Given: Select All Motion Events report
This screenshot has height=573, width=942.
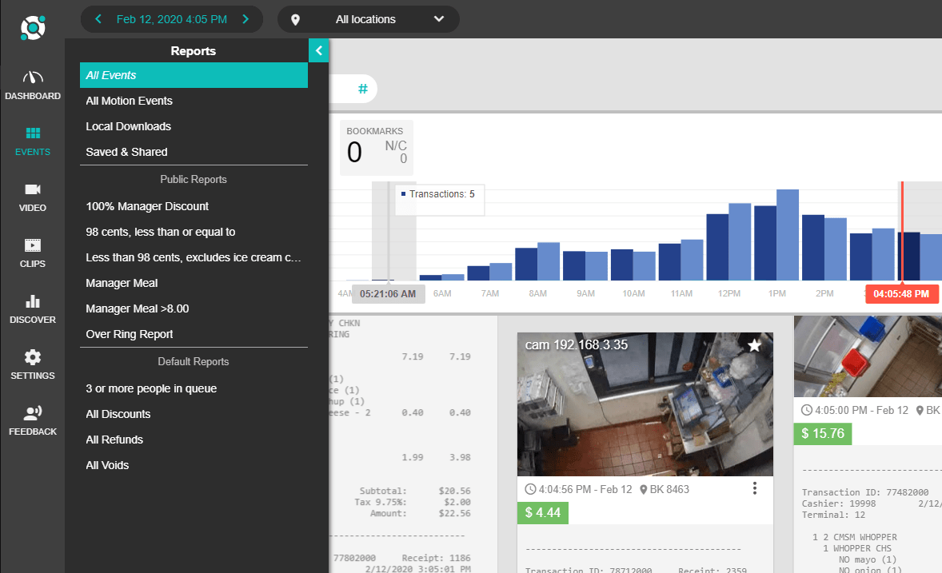Looking at the screenshot, I should tap(194, 101).
